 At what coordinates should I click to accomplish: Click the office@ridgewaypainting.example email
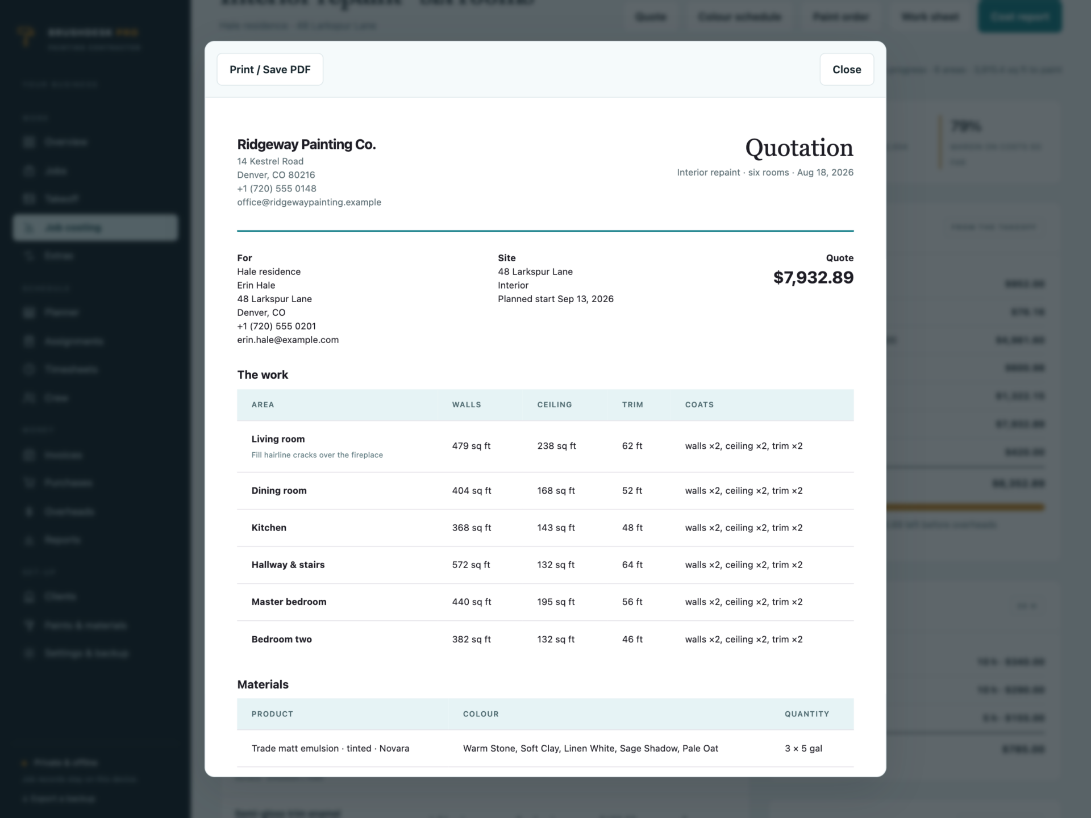(309, 202)
